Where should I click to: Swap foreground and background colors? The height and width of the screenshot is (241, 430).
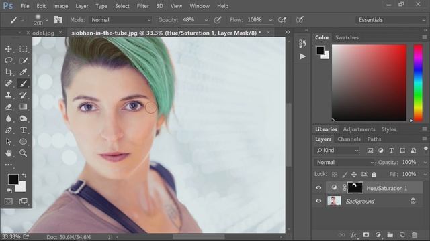tap(24, 175)
